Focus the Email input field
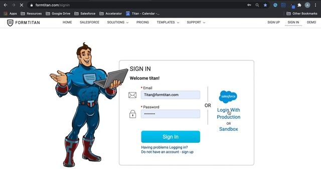Image resolution: width=321 pixels, height=181 pixels. (171, 95)
